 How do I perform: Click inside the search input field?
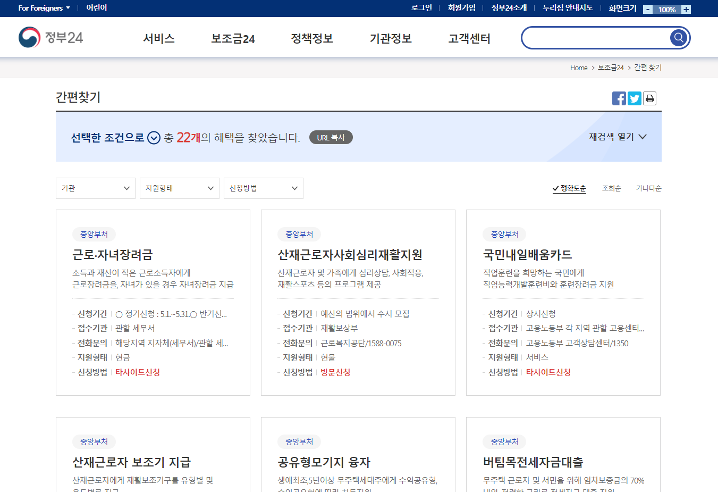point(590,37)
